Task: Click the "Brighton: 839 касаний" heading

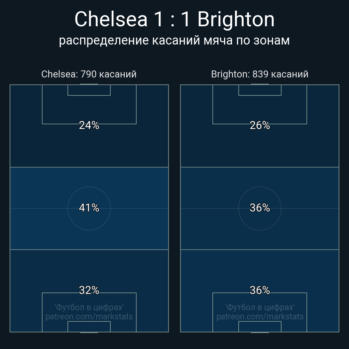Action: tap(260, 74)
